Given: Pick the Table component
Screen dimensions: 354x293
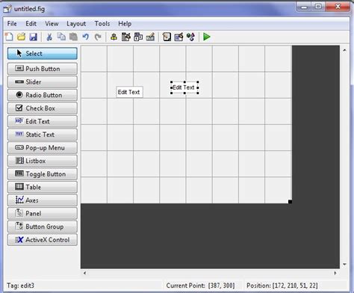Looking at the screenshot, I should 43,187.
